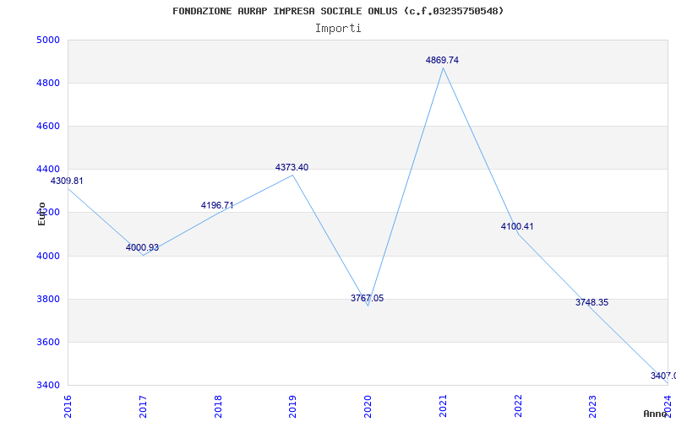Select the 4373.40 data label
Image resolution: width=676 pixels, height=422 pixels.
(292, 167)
